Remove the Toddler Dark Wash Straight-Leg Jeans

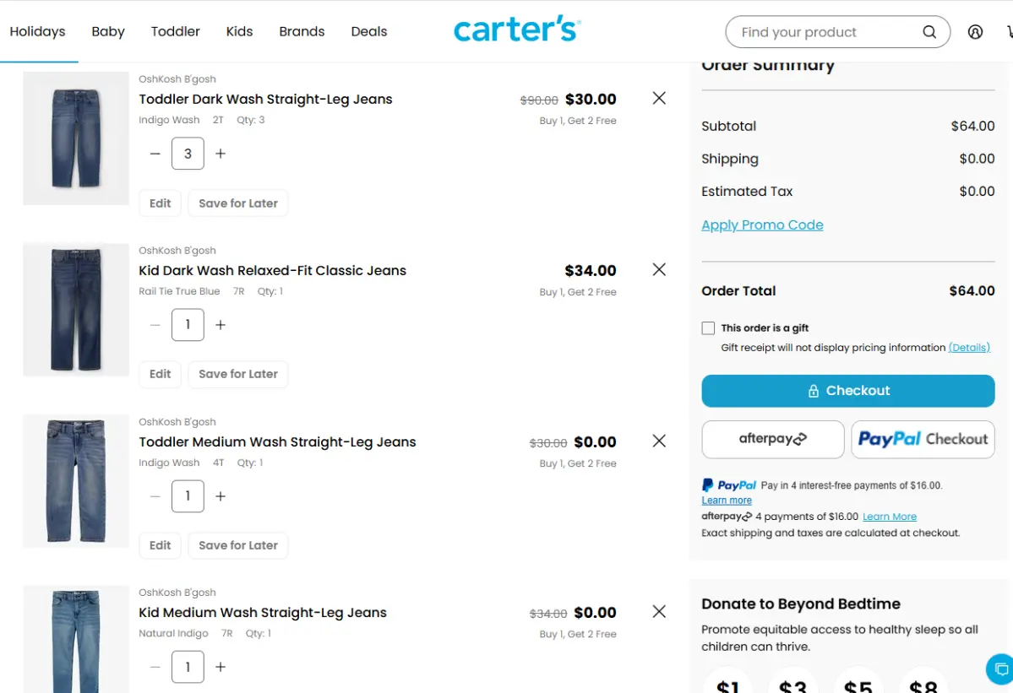(658, 98)
